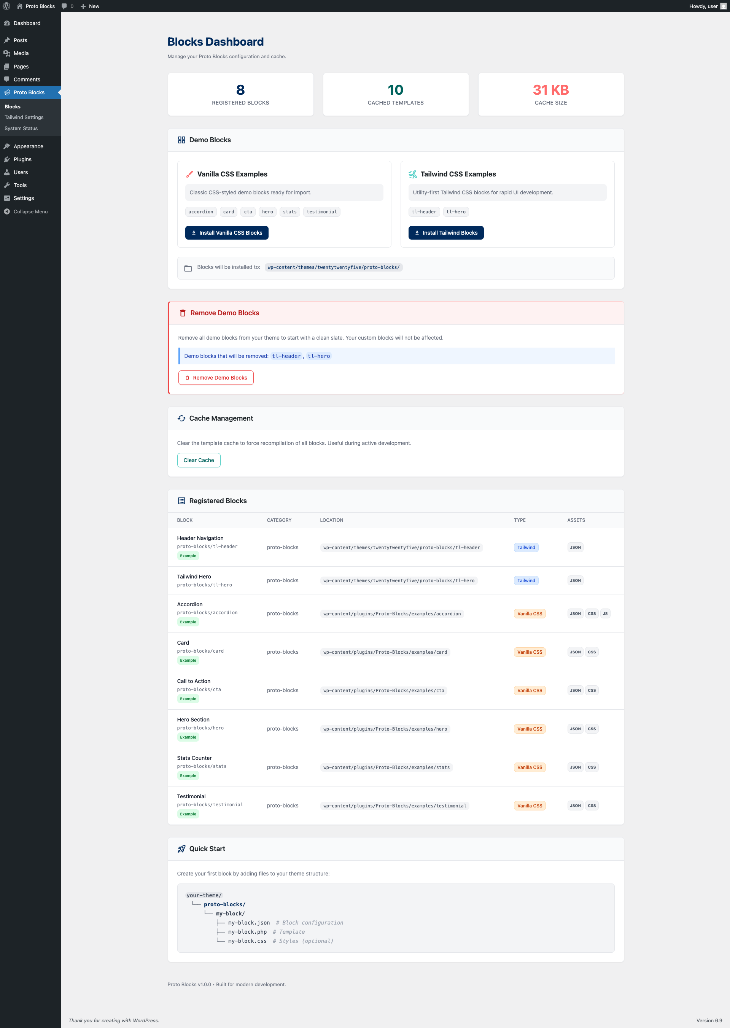The width and height of the screenshot is (730, 1028).
Task: Click the 31 KB Cache Size stat card
Action: click(551, 94)
